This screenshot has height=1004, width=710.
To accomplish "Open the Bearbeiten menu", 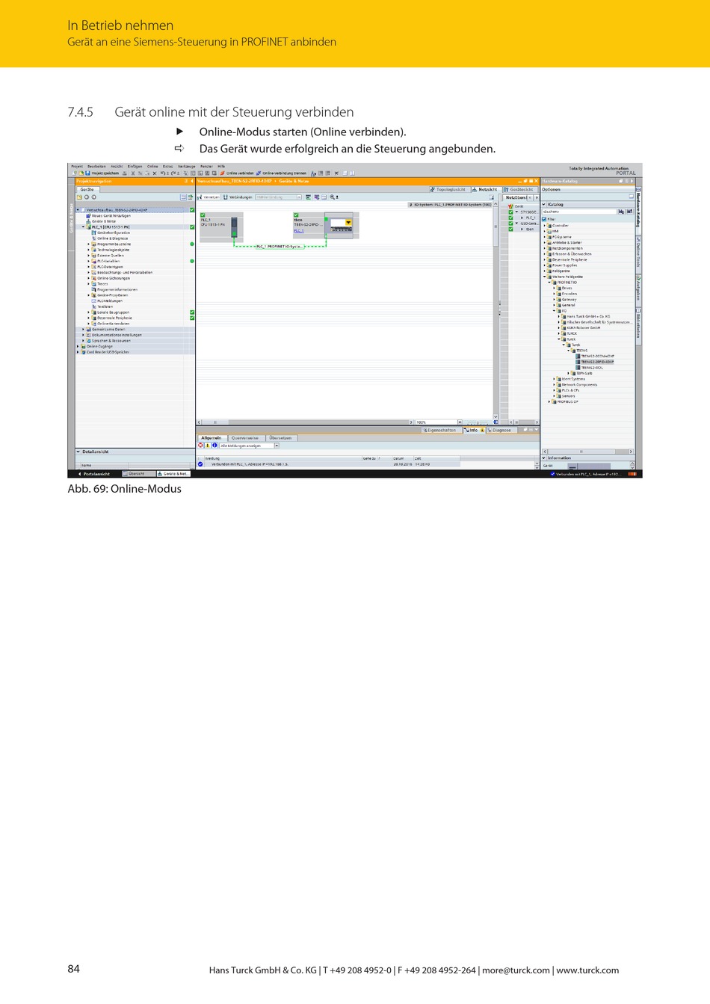I will 96,167.
